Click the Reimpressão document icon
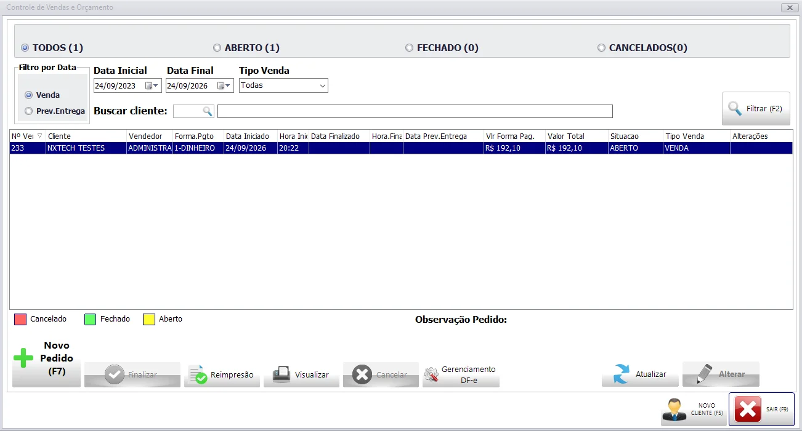The height and width of the screenshot is (431, 802). click(198, 374)
